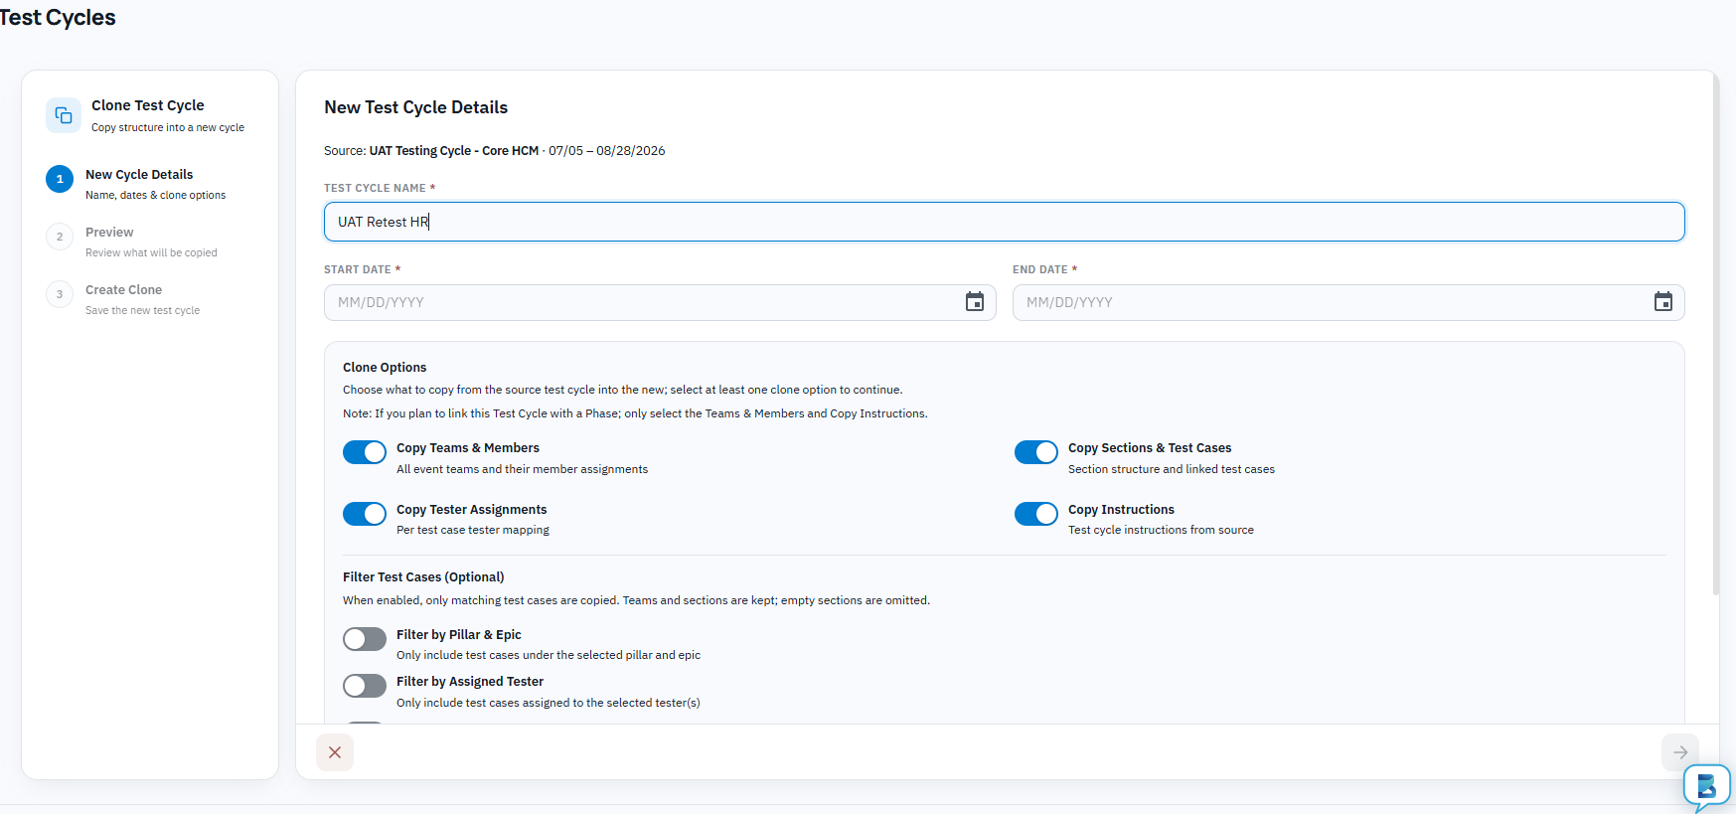Image resolution: width=1736 pixels, height=814 pixels.
Task: Click the Test Cycle Name field
Action: click(x=1005, y=222)
